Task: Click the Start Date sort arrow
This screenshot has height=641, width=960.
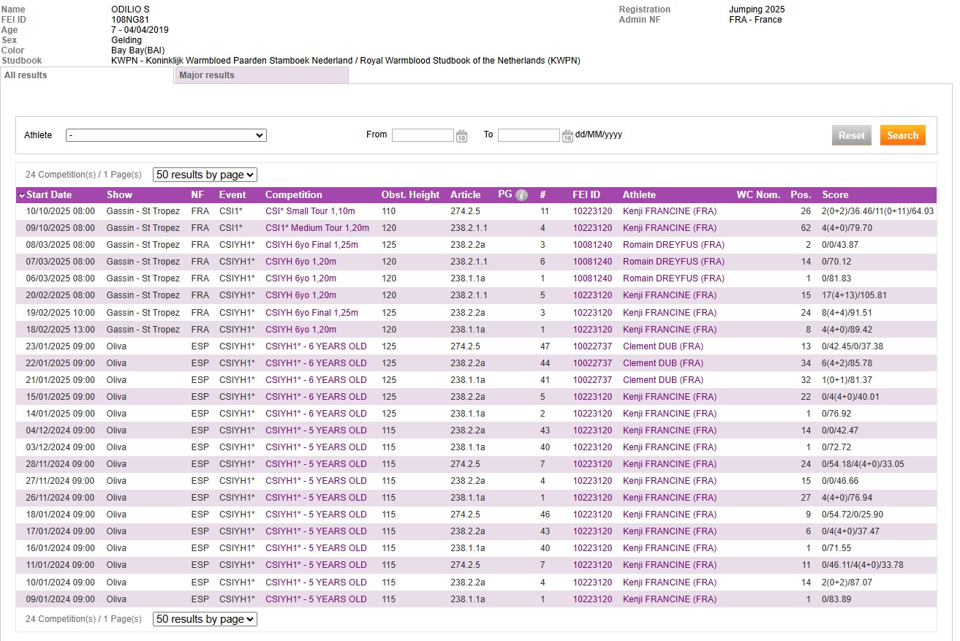Action: 22,195
